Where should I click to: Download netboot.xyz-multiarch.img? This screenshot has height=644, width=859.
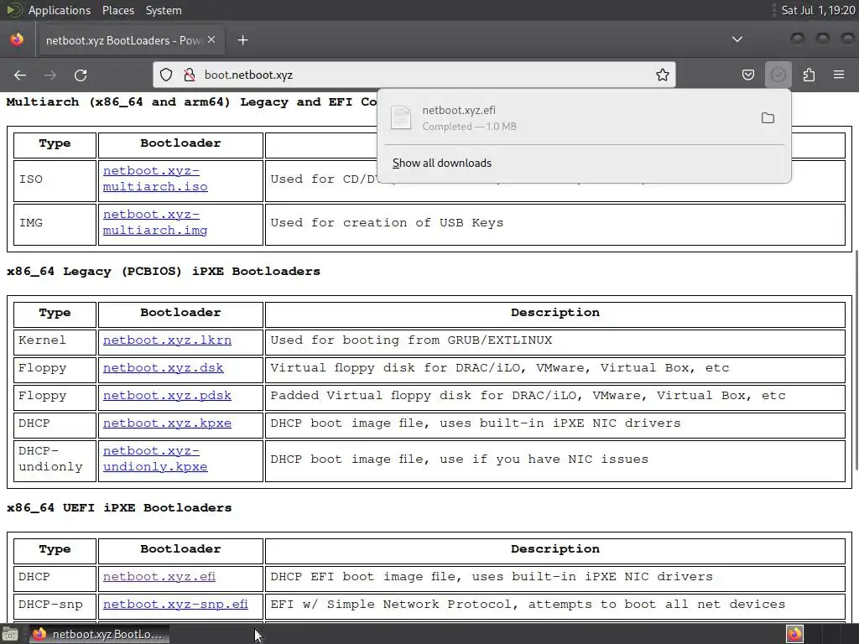pyautogui.click(x=155, y=222)
